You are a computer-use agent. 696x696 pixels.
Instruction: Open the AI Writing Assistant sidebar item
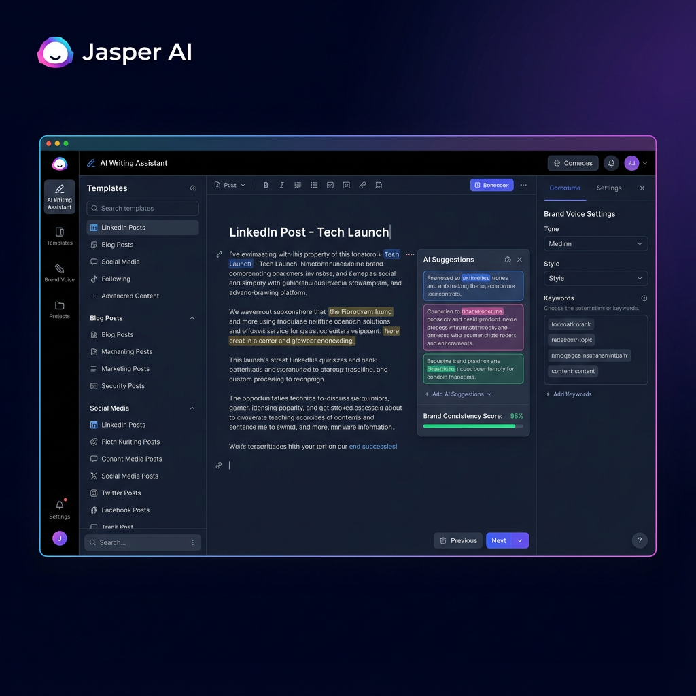click(60, 196)
